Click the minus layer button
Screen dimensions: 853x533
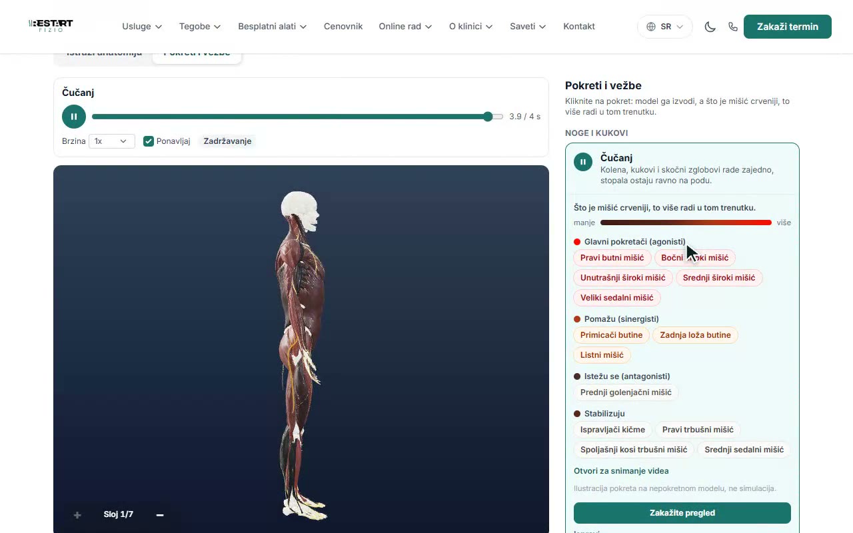(160, 514)
